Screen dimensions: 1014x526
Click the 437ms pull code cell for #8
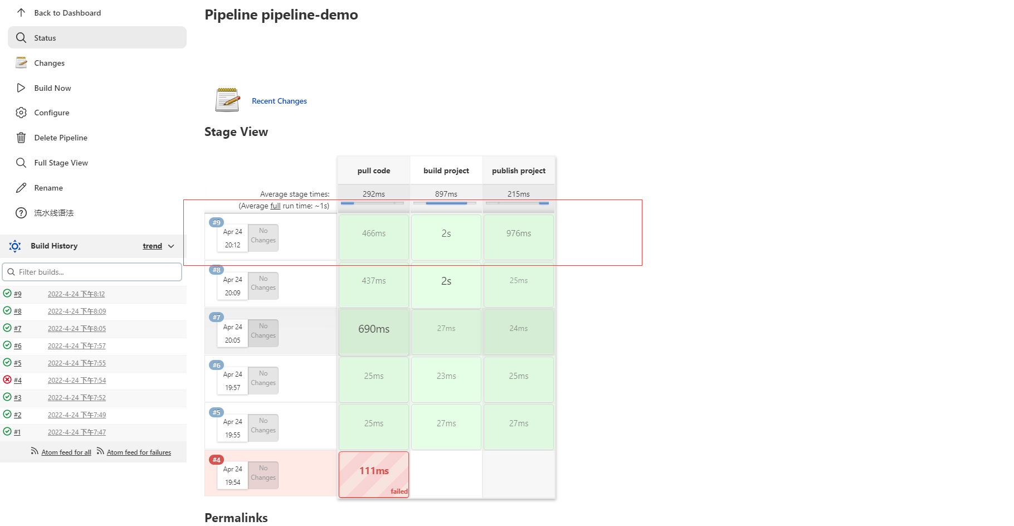(374, 284)
